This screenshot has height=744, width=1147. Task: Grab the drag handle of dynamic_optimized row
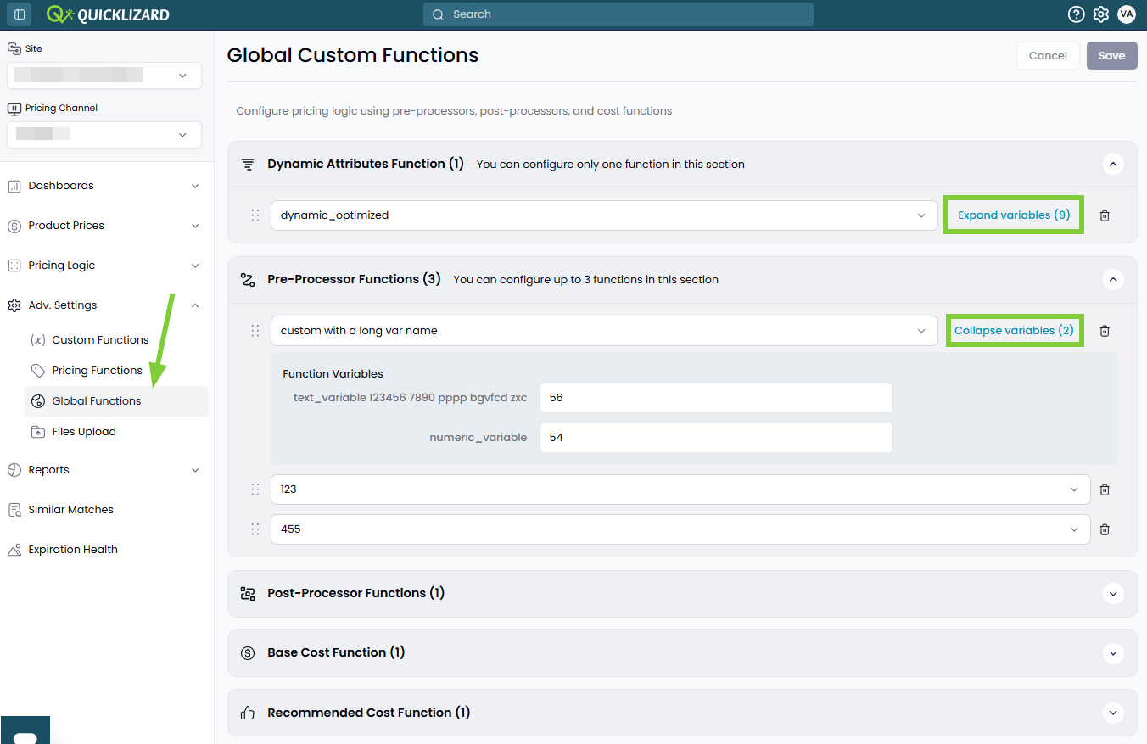coord(255,215)
